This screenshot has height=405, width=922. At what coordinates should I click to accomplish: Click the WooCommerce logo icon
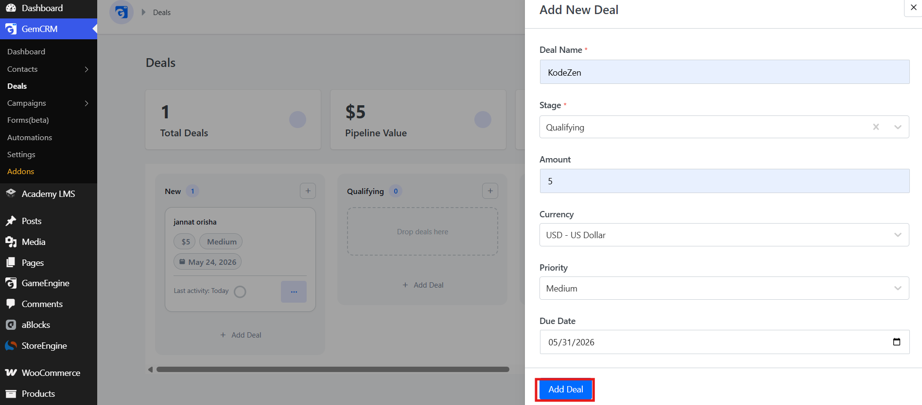11,373
